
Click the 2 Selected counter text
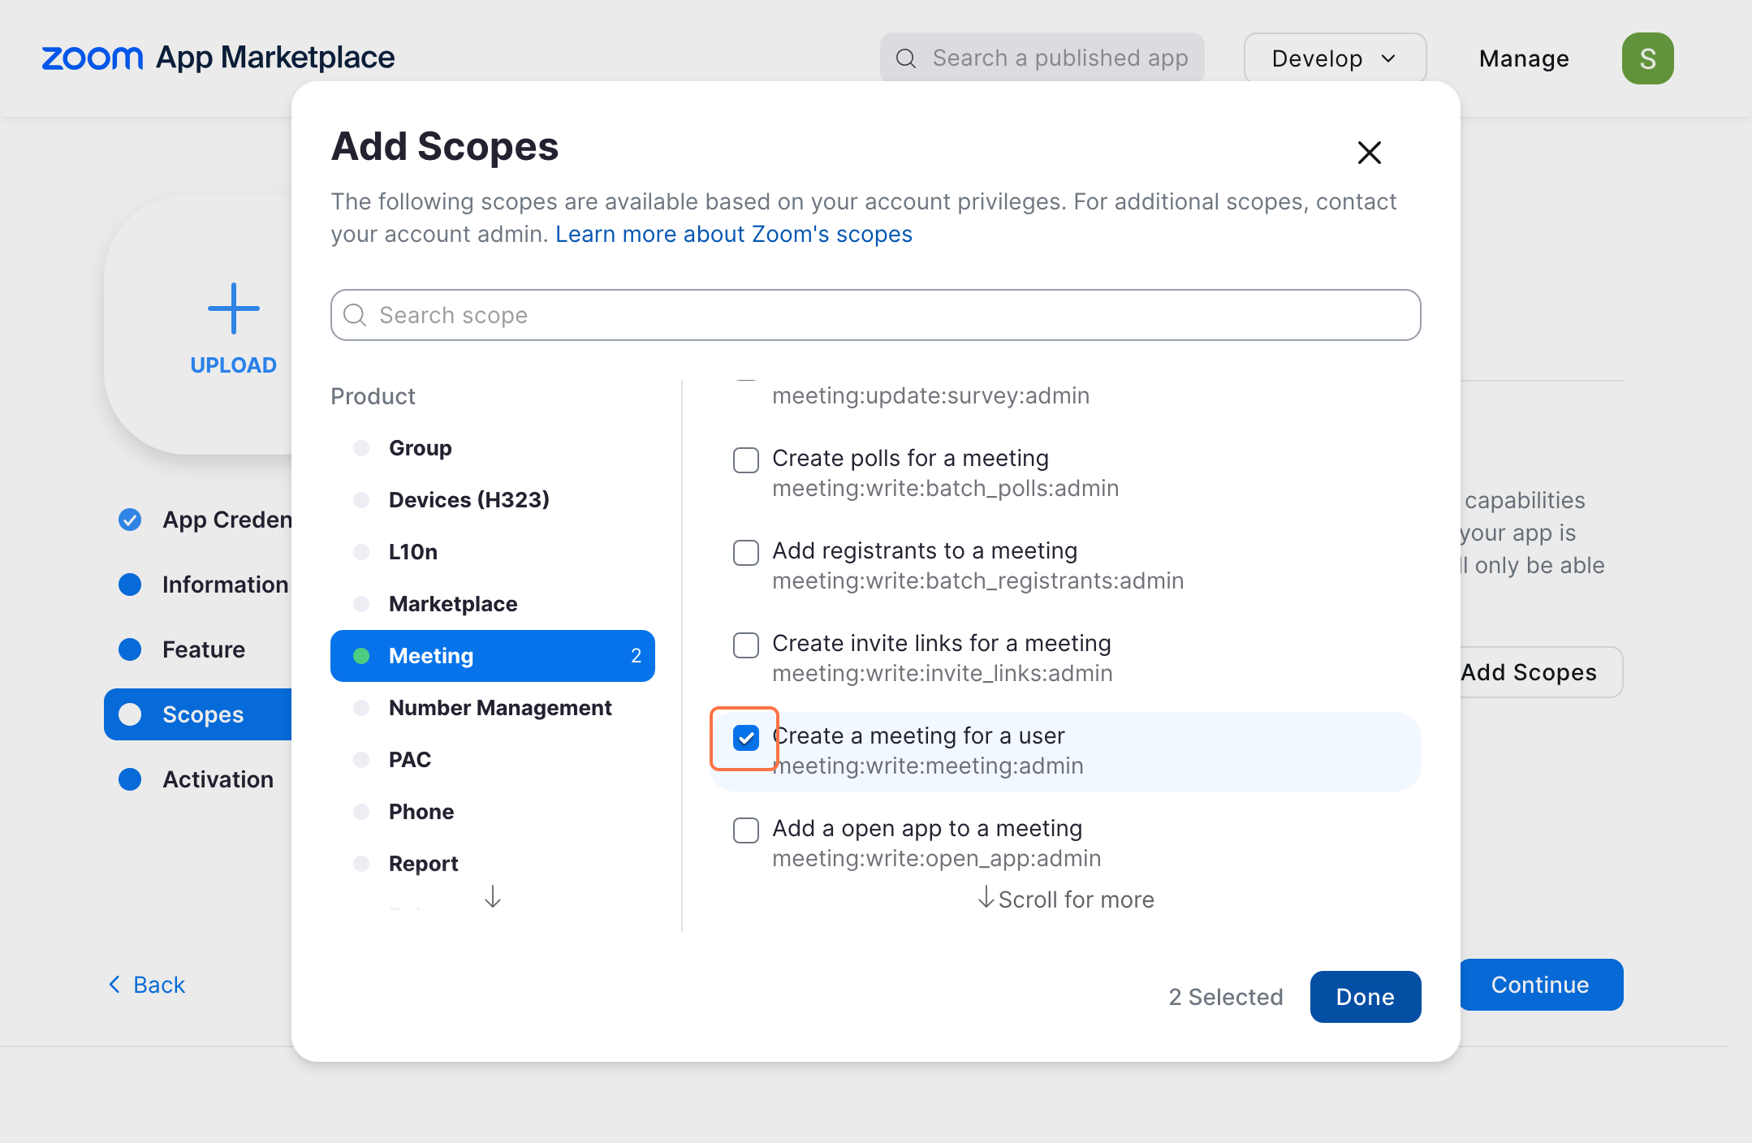(1226, 997)
